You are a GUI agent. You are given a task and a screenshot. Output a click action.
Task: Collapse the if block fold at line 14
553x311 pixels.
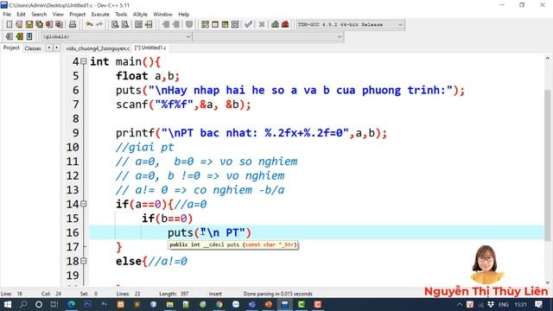[83, 204]
